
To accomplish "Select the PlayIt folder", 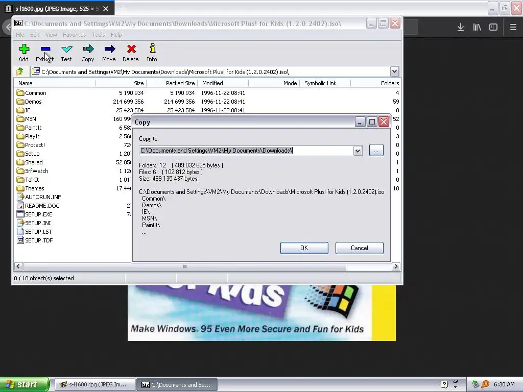I will (28, 136).
